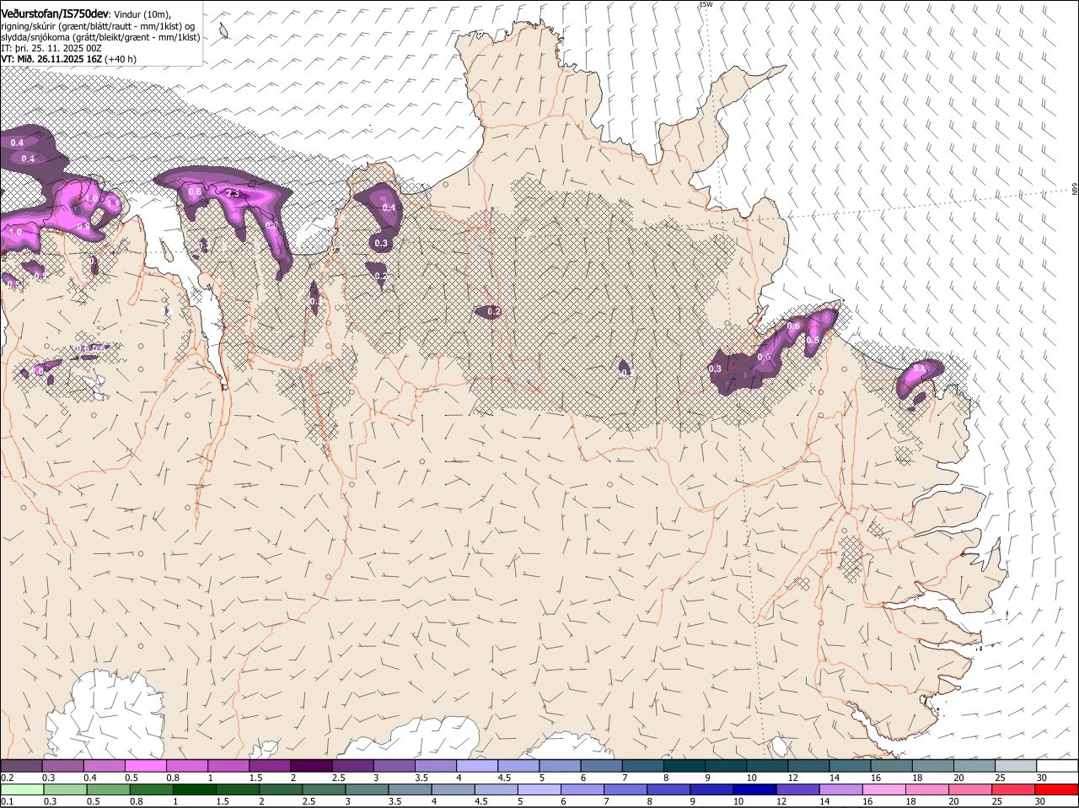1079x808 pixels.
Task: Select pink bottom swatch between 16 and 18
Action: point(883,789)
